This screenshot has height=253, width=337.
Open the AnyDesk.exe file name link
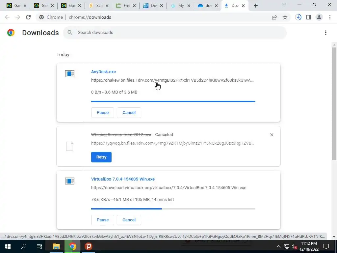click(x=103, y=71)
